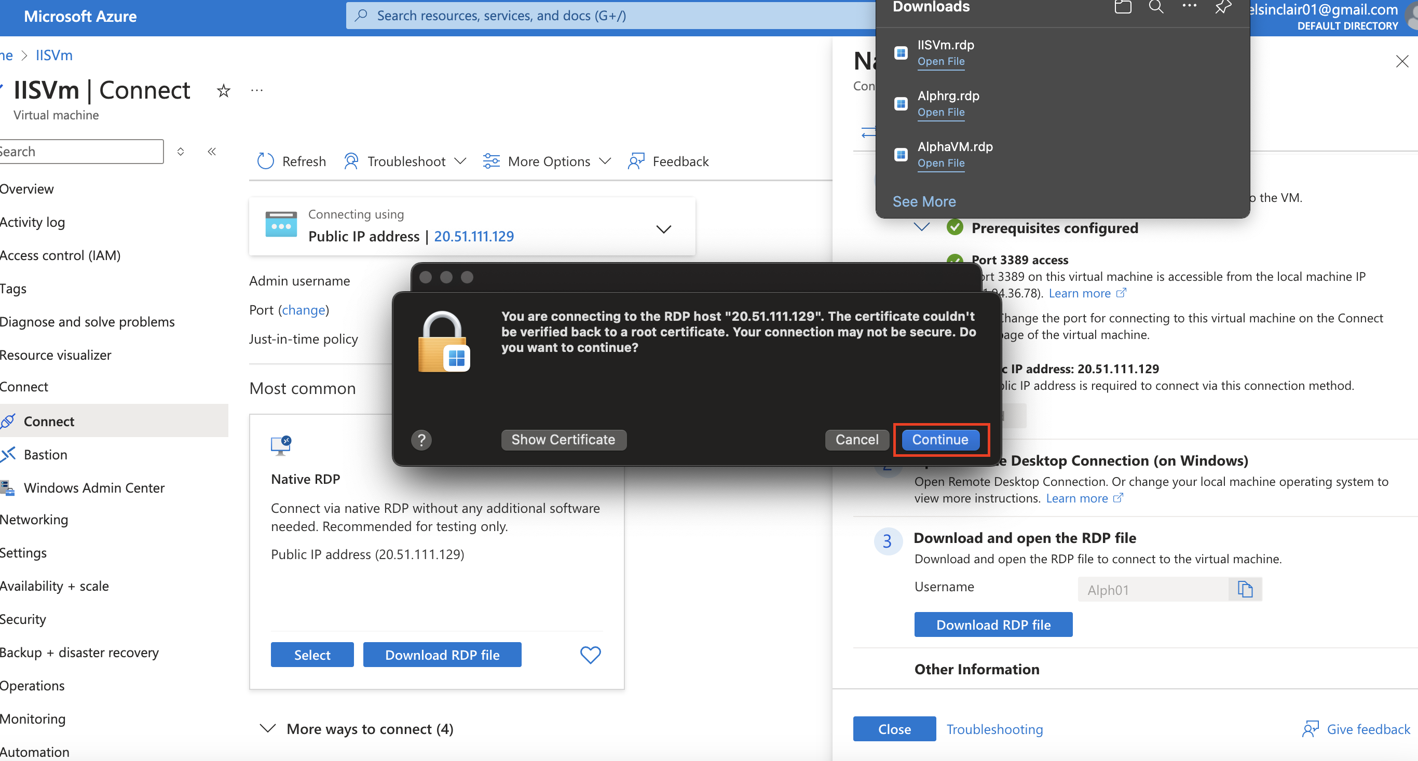Show Certificate details
The image size is (1418, 761).
click(x=563, y=440)
